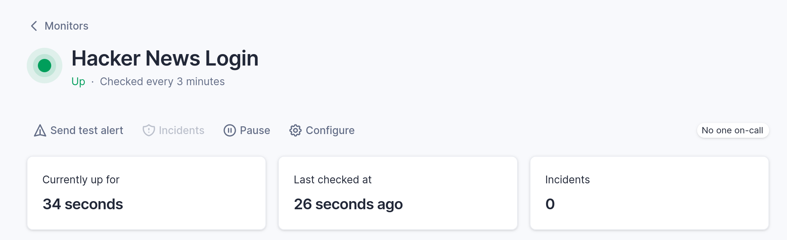The width and height of the screenshot is (787, 240).
Task: Open the Incidents toolbar link
Action: 173,130
